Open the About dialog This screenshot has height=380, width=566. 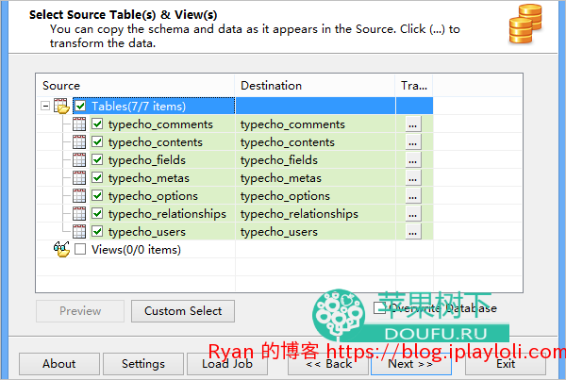tap(59, 364)
